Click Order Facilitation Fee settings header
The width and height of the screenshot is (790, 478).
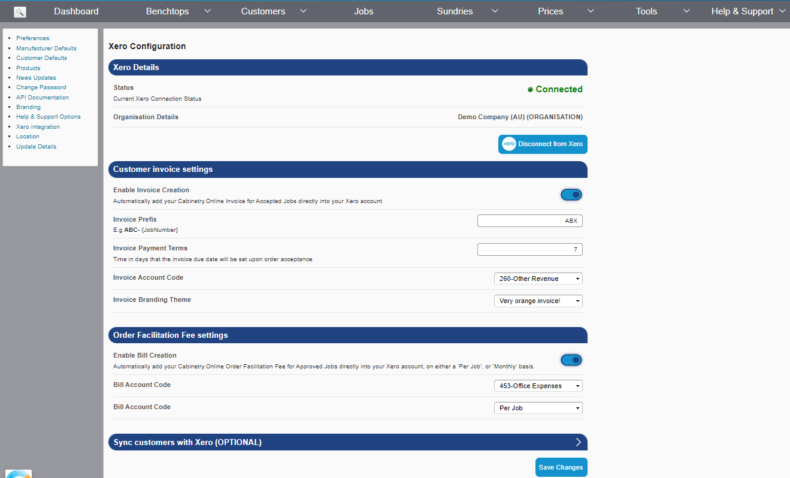pyautogui.click(x=348, y=335)
